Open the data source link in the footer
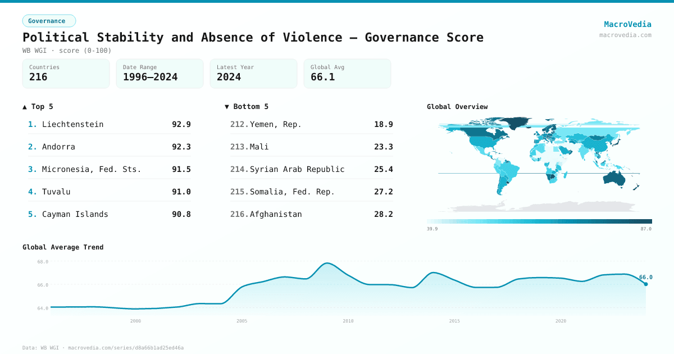 (103, 348)
